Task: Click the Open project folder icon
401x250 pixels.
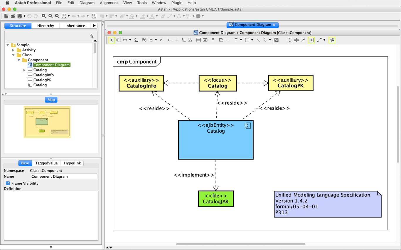Action: pos(13,16)
